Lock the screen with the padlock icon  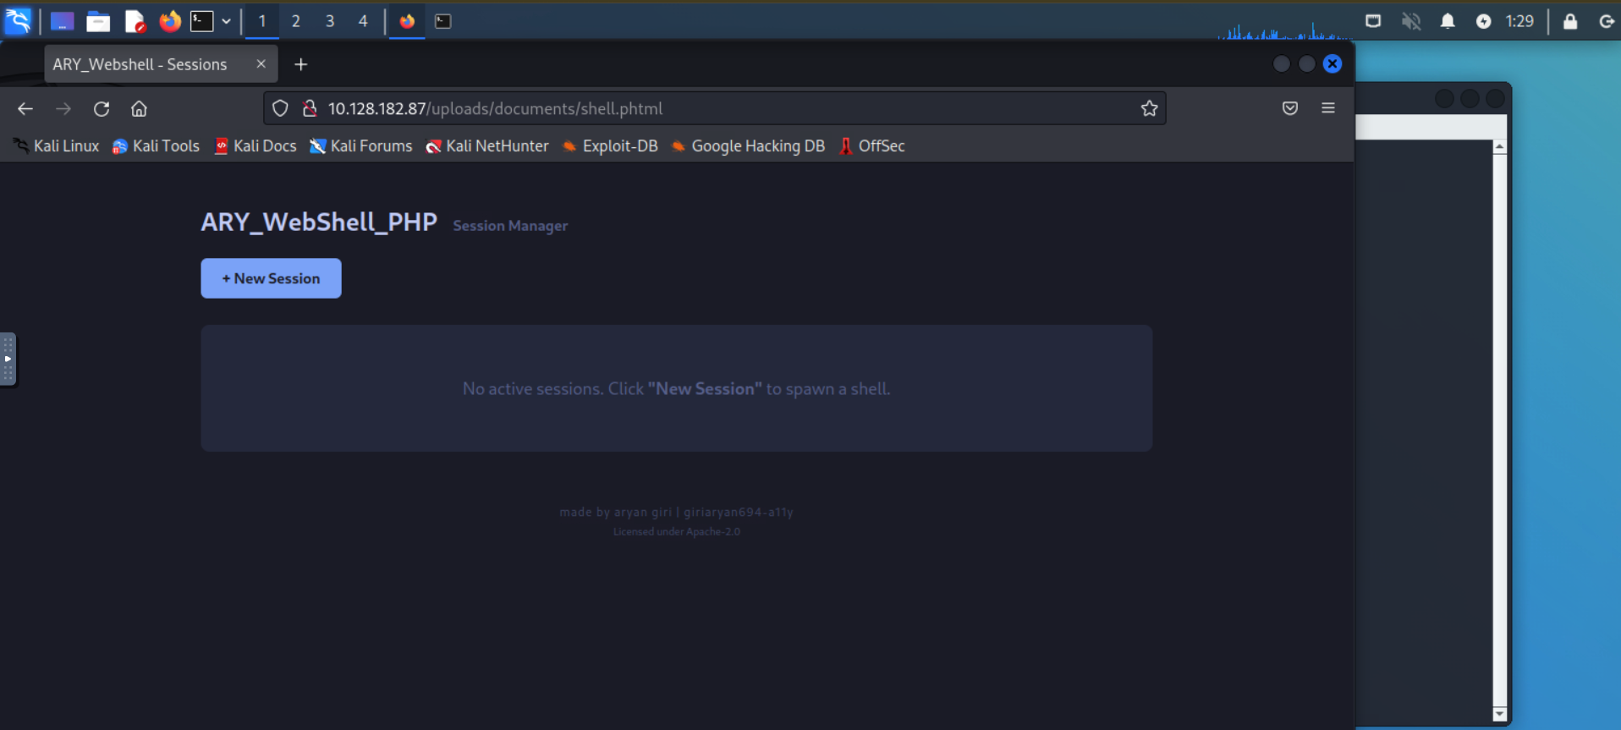coord(1570,21)
